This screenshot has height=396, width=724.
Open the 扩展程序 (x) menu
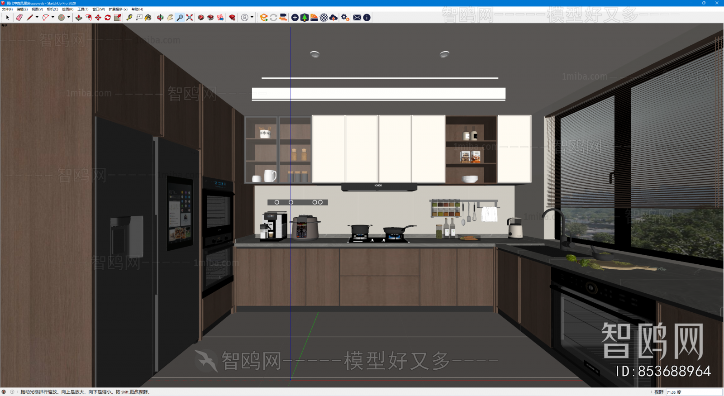pyautogui.click(x=118, y=9)
